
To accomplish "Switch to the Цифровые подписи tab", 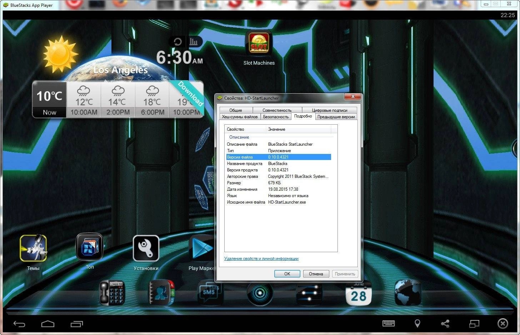I will 329,110.
